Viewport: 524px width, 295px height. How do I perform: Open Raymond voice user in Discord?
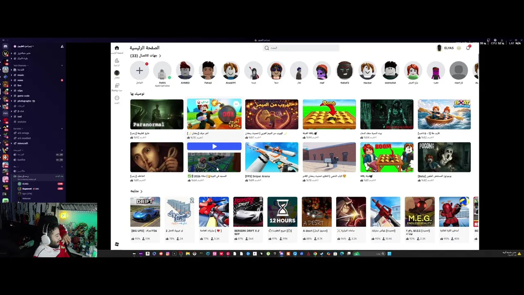pos(27,189)
